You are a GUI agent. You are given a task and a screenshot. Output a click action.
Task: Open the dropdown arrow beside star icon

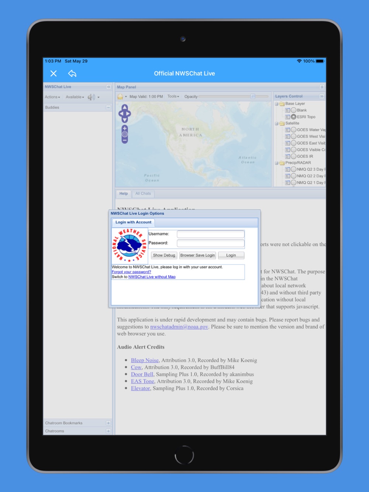tap(126, 97)
